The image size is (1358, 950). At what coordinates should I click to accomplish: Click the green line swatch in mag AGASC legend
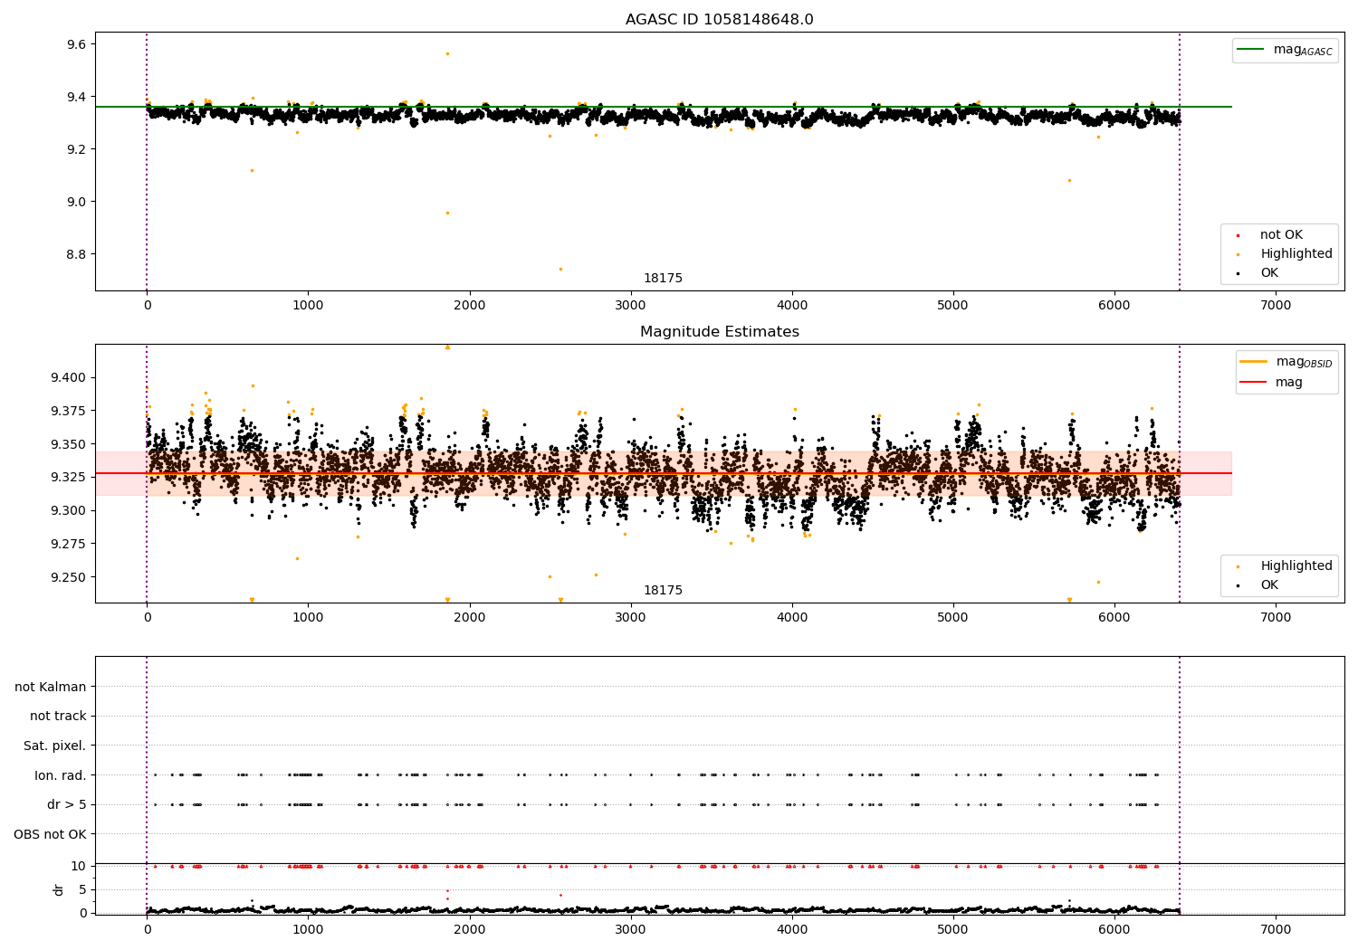point(1249,50)
